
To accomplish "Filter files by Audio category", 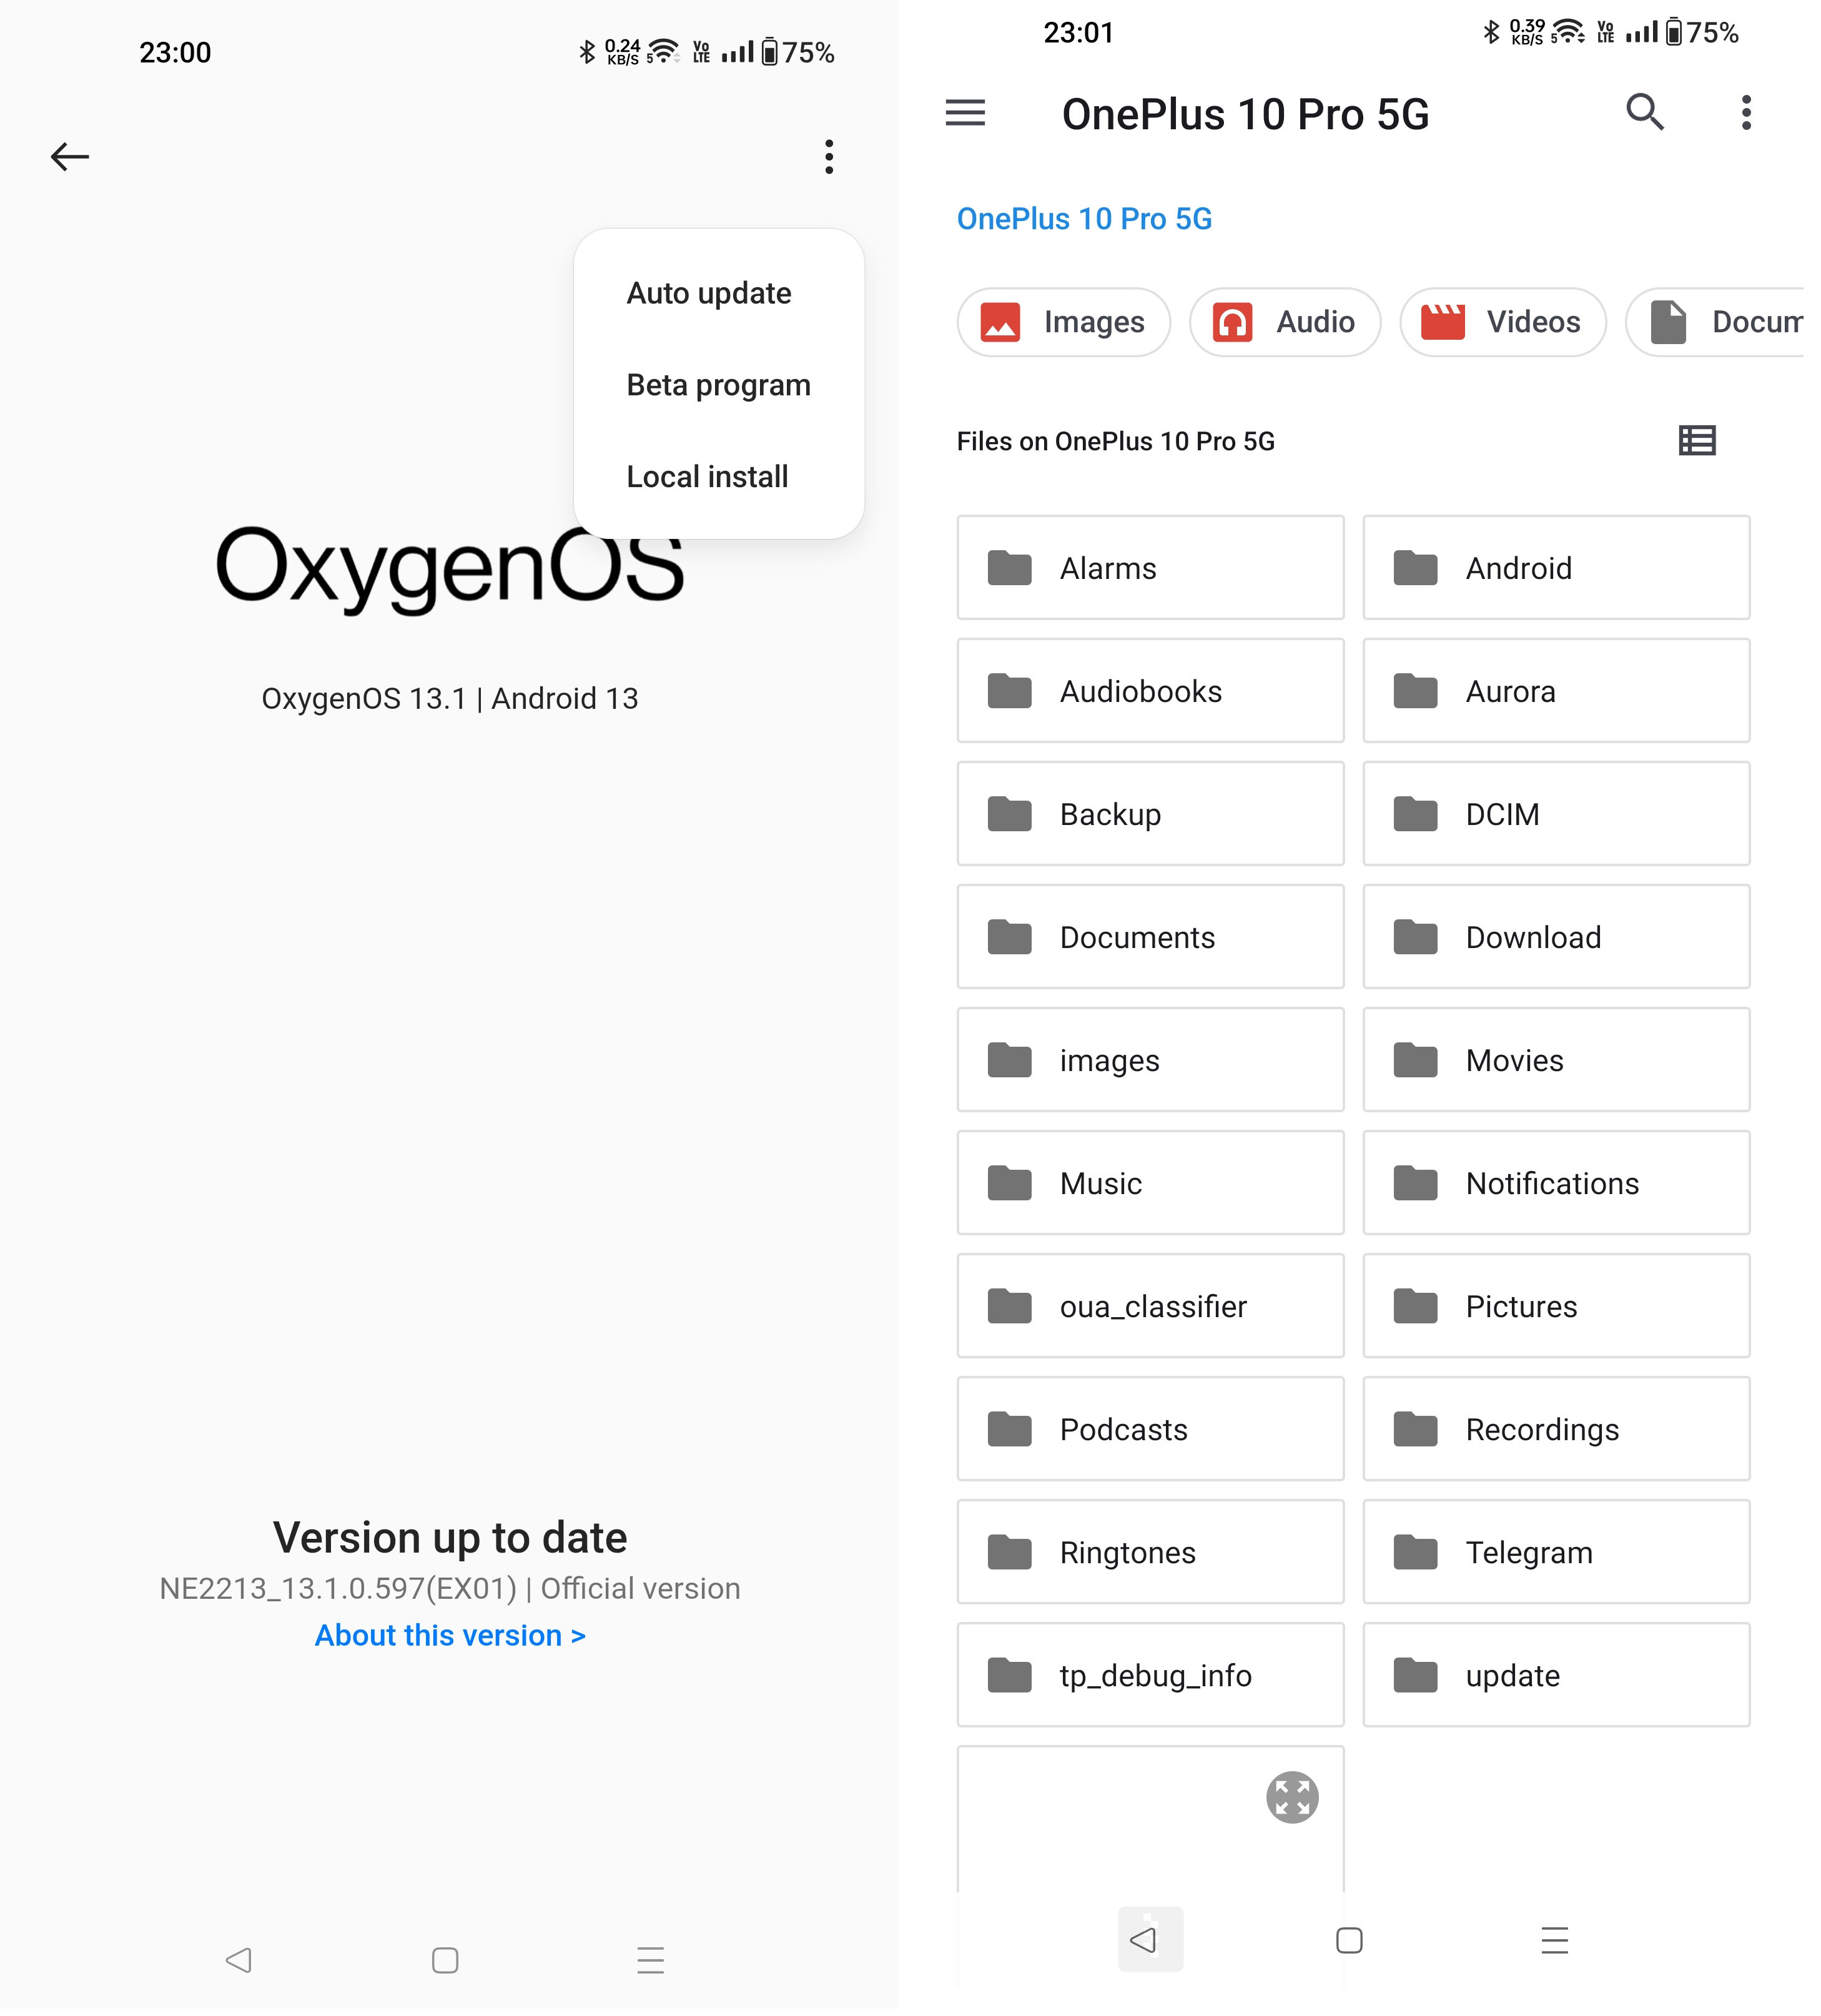I will [x=1284, y=322].
